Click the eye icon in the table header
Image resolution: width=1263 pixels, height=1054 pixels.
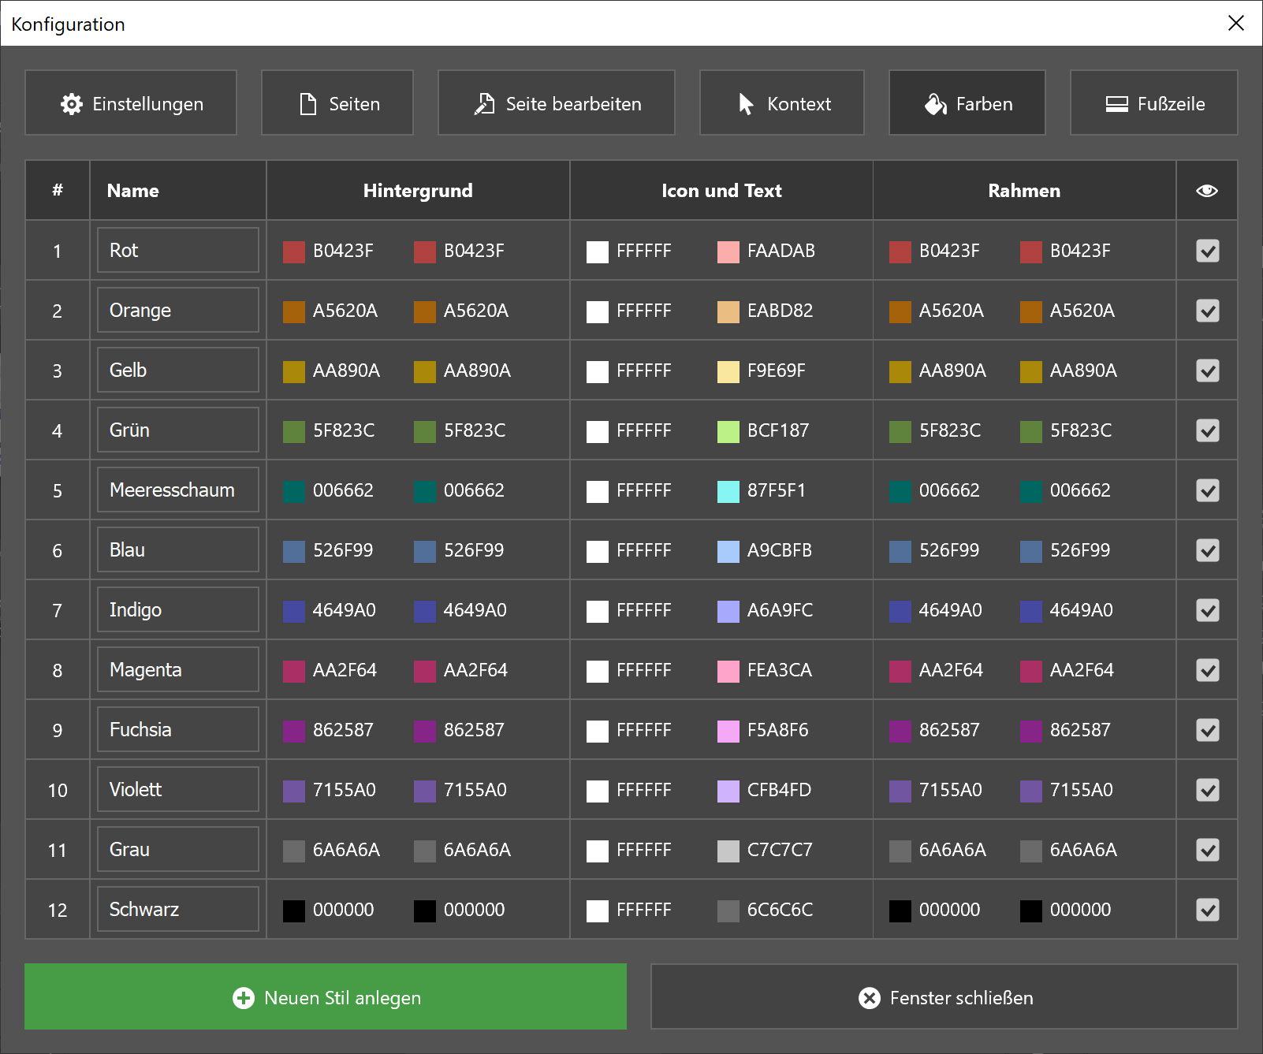(x=1207, y=191)
